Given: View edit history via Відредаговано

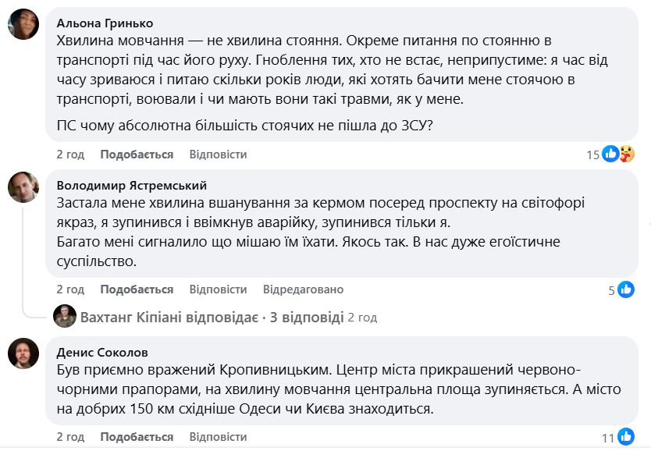Looking at the screenshot, I should click(x=303, y=289).
